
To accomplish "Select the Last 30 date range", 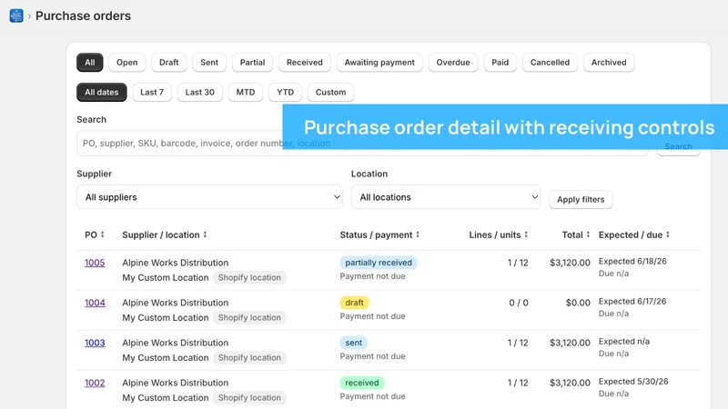I will (199, 93).
